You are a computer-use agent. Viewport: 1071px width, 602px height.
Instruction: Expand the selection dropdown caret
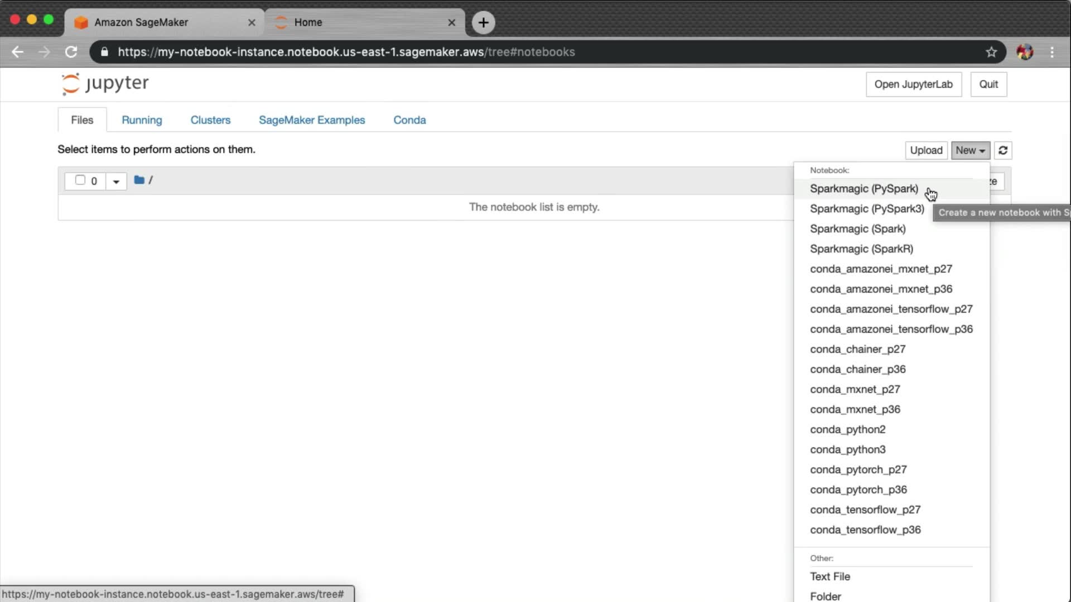point(116,181)
